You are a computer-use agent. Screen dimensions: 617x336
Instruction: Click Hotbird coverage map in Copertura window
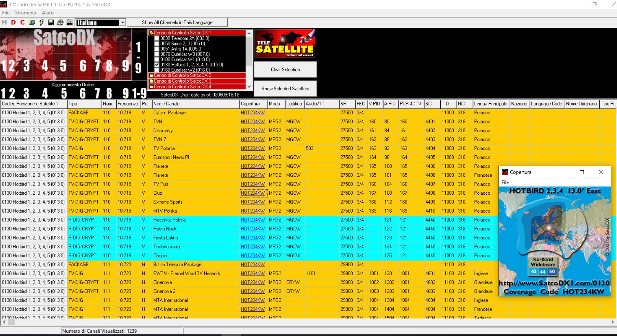pyautogui.click(x=555, y=241)
